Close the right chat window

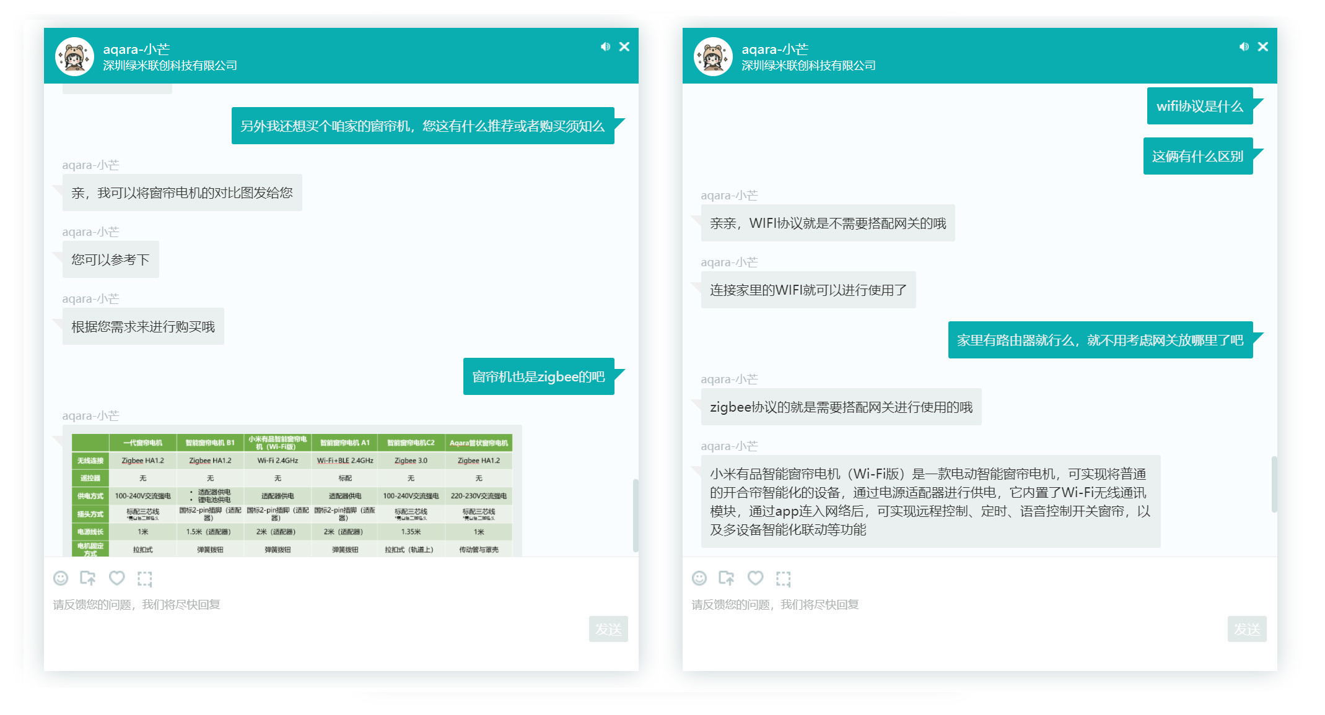point(1263,46)
